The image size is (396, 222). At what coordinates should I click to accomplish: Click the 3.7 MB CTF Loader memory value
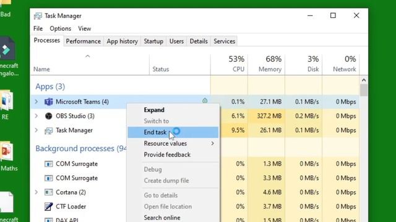tap(272, 207)
